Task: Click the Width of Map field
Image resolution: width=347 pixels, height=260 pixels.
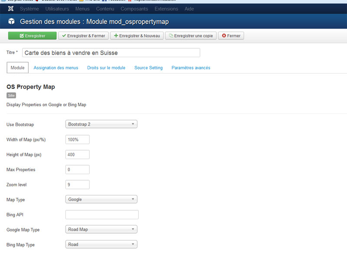Action: (x=78, y=140)
